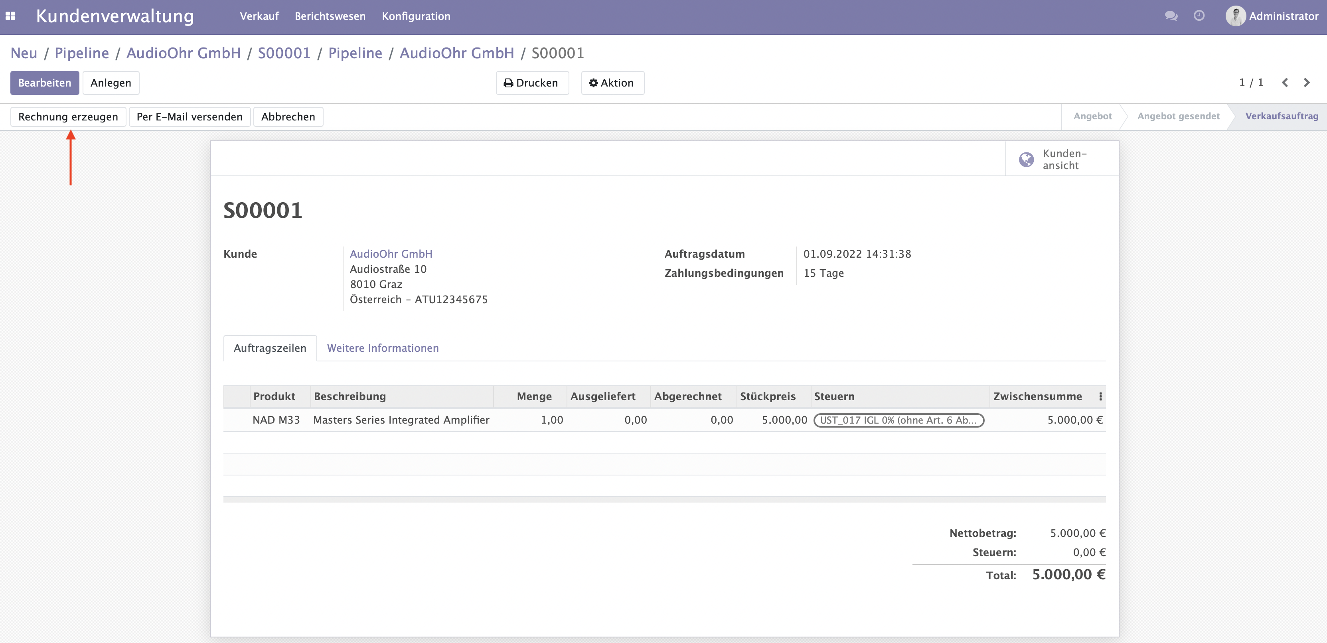Click the 1 / 1 pager counter
1327x643 pixels.
[1251, 83]
